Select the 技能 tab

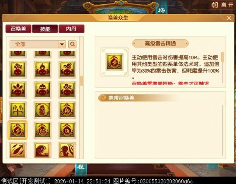point(45,28)
